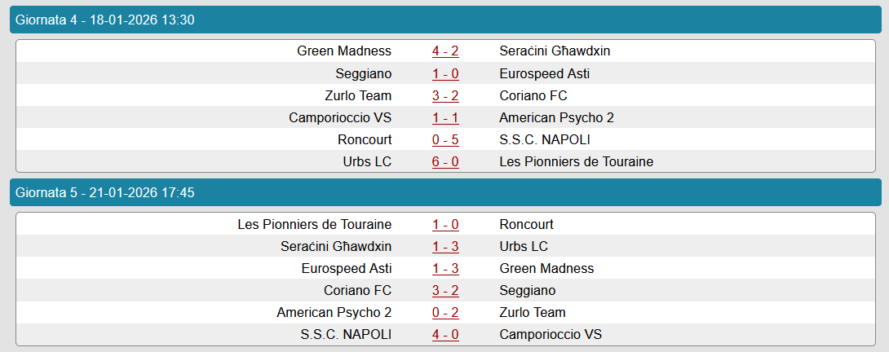View the Camporioccio VS vs American Psycho 2 1 - 1 result

click(x=445, y=117)
